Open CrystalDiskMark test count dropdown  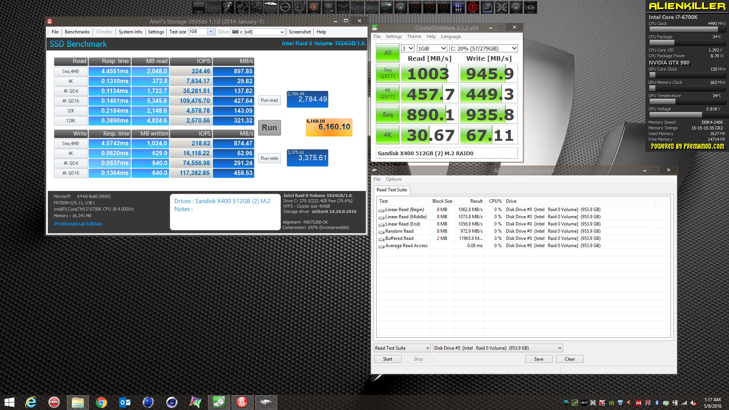pos(408,49)
